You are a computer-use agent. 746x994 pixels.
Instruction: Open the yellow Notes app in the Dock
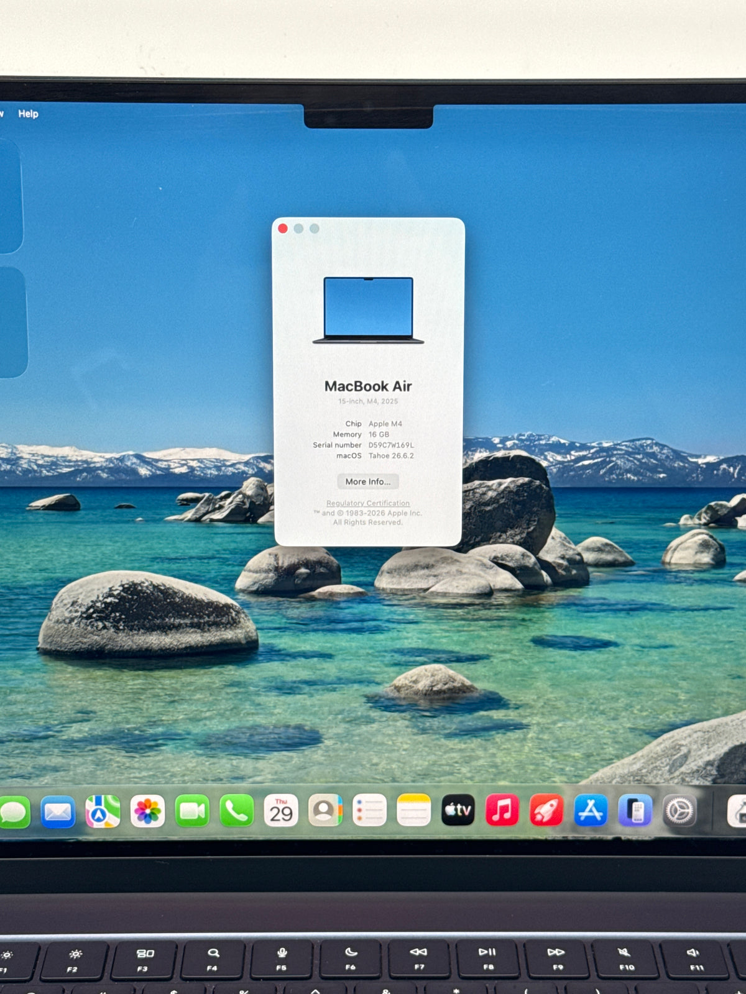tap(413, 811)
